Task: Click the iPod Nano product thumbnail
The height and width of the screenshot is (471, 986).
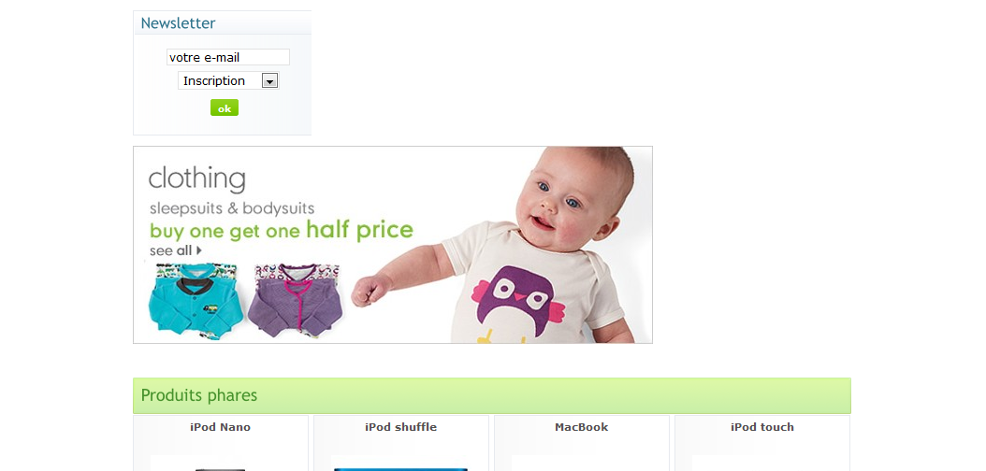Action: tap(220, 464)
